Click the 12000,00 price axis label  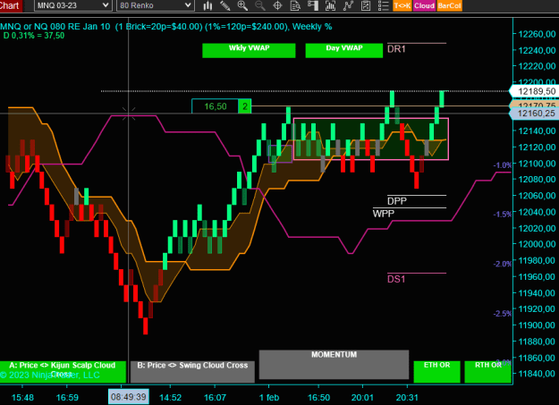point(537,244)
